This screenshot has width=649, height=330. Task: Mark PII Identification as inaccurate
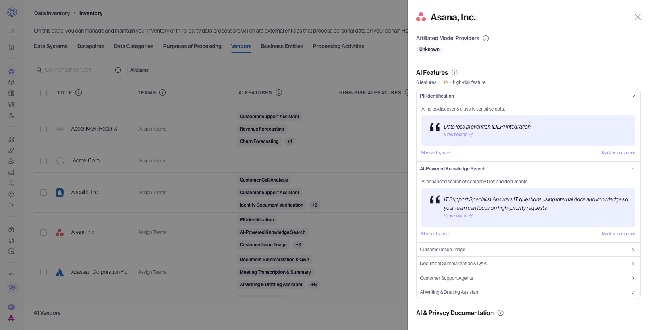[x=618, y=152]
